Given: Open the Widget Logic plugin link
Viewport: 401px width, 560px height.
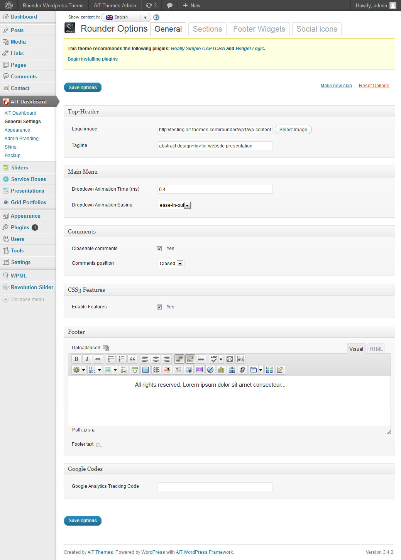Looking at the screenshot, I should click(x=250, y=49).
